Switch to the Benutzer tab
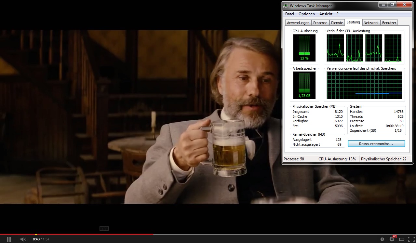 [389, 23]
